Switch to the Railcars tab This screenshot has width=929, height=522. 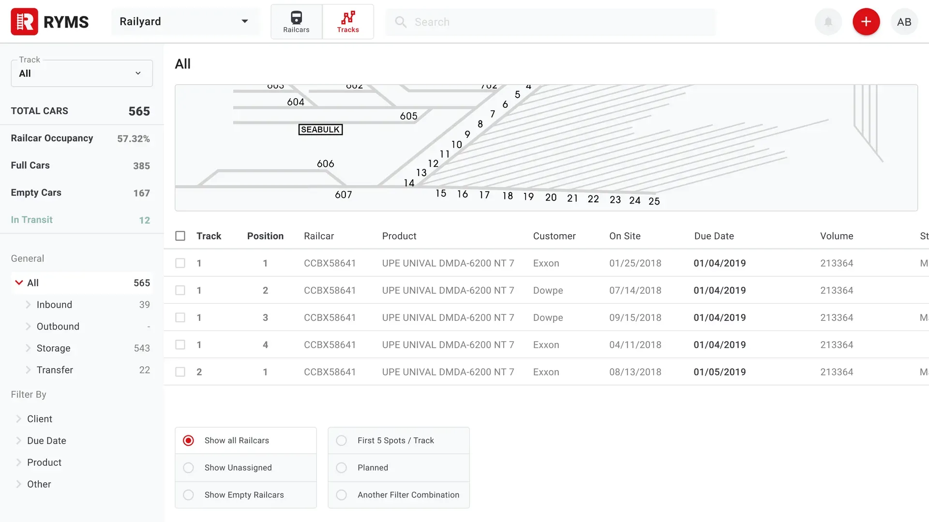click(296, 21)
